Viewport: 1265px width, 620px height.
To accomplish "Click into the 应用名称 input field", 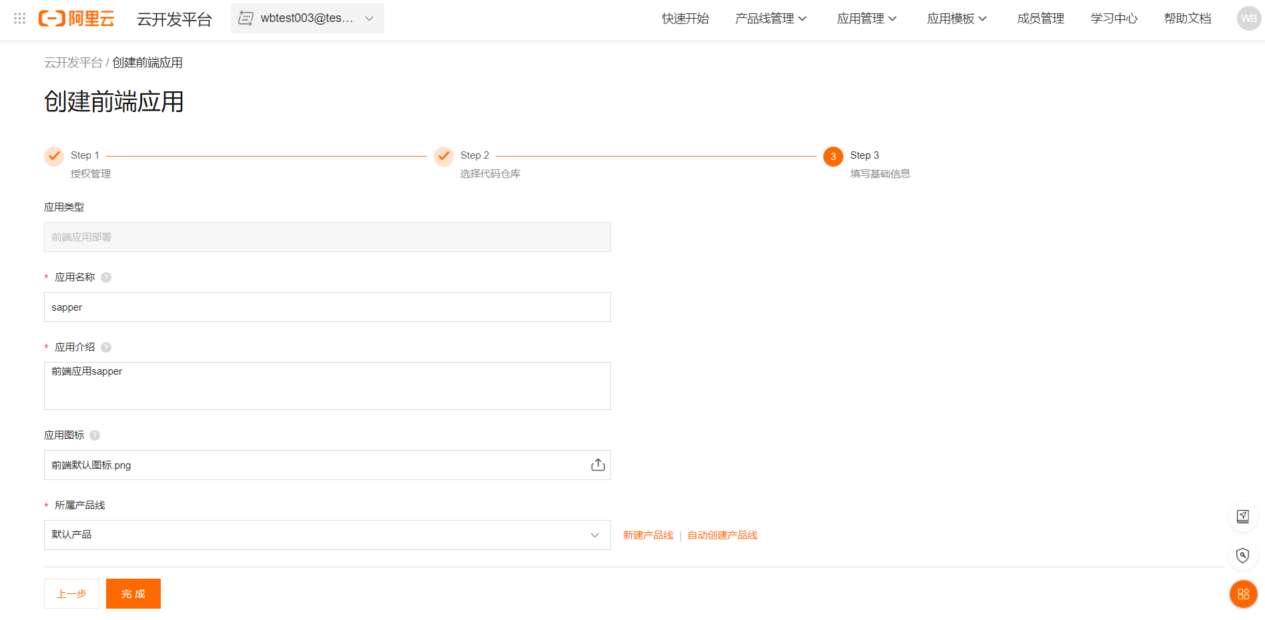I will point(327,307).
